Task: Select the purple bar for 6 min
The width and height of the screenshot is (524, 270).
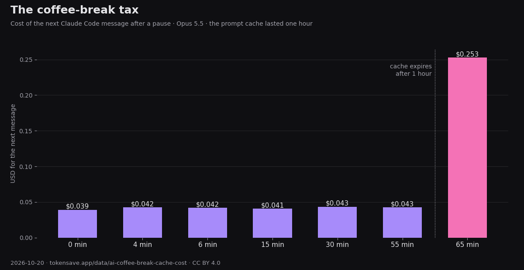Action: coord(207,223)
